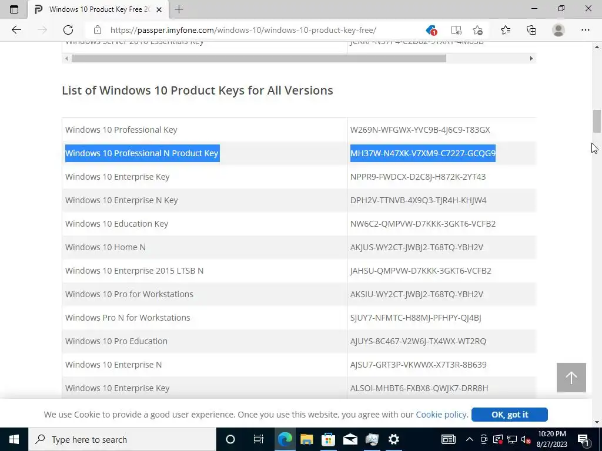
Task: Open Mail app from the taskbar
Action: pos(350,439)
